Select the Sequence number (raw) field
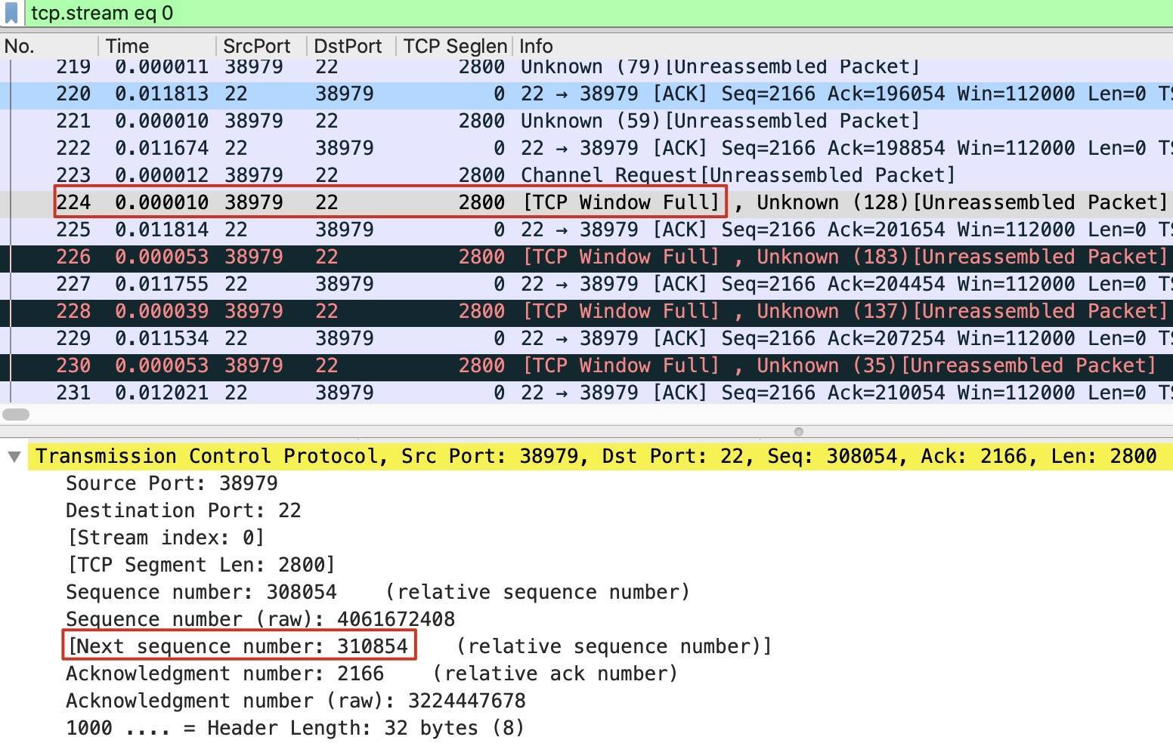This screenshot has height=743, width=1173. tap(260, 619)
